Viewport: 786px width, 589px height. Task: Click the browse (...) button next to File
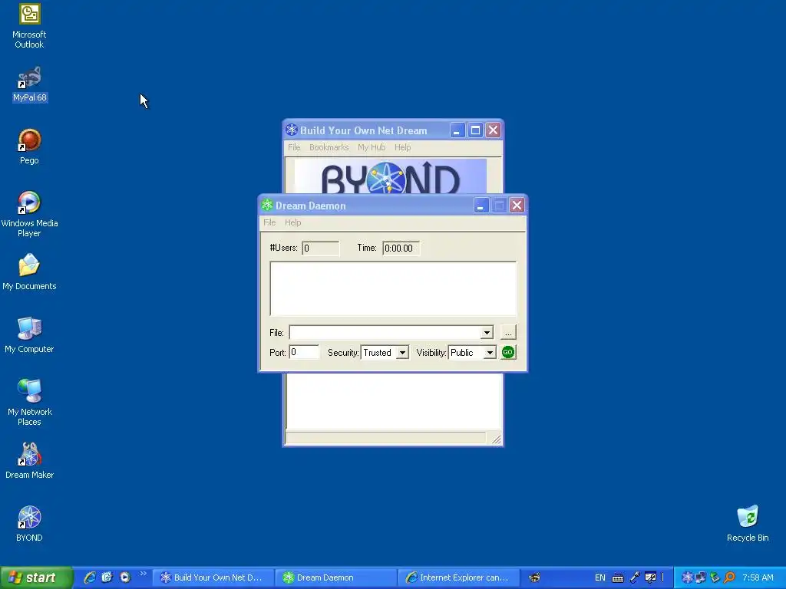point(508,333)
